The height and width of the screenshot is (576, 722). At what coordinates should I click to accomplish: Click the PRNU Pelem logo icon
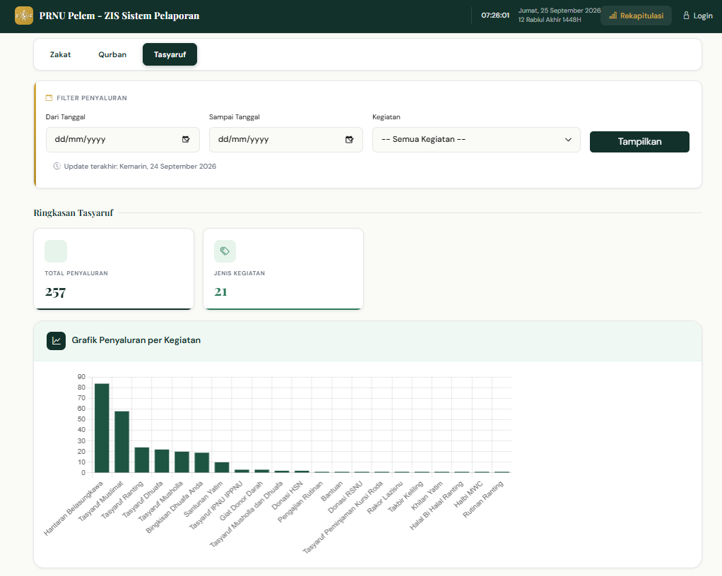24,16
